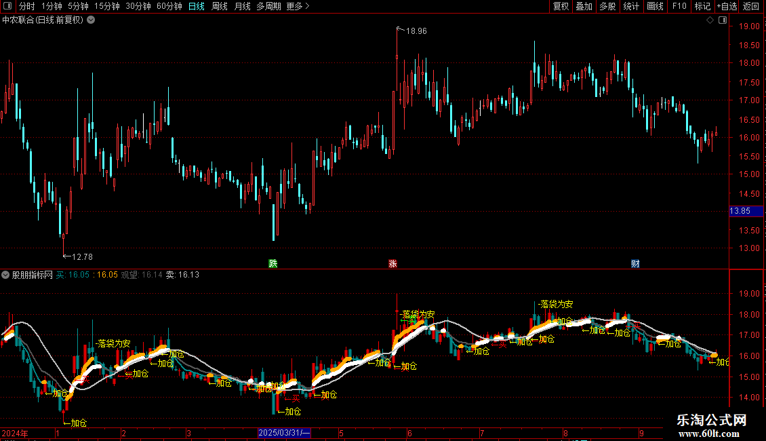766x441 pixels.
Task: Open the 多股 multi-stock view
Action: [608, 6]
